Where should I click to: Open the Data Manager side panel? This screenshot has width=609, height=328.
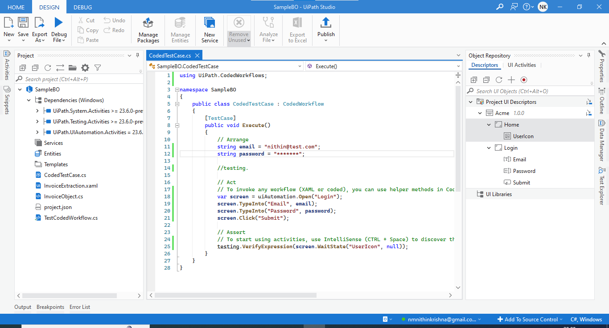[x=601, y=140]
